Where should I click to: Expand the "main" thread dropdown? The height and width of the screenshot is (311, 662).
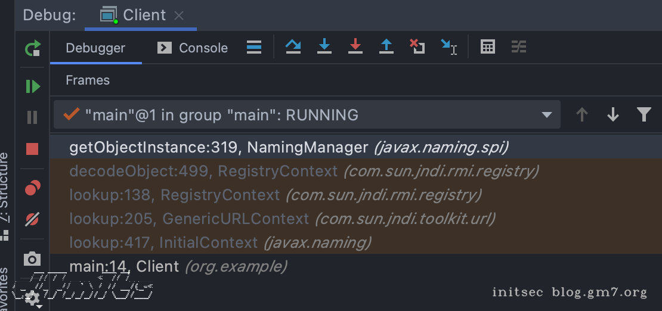546,115
